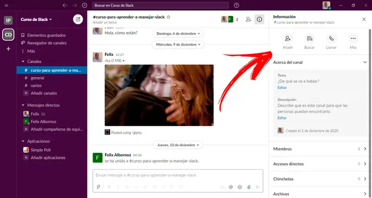Viewport: 372px width, 198px height.
Task: Add people to channel from header
Action: click(248, 19)
